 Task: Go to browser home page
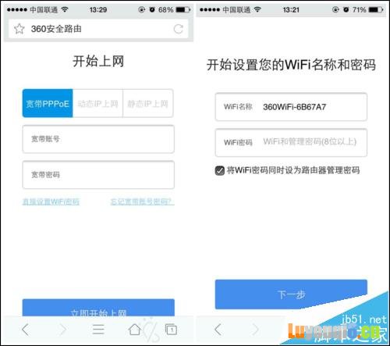[x=135, y=330]
